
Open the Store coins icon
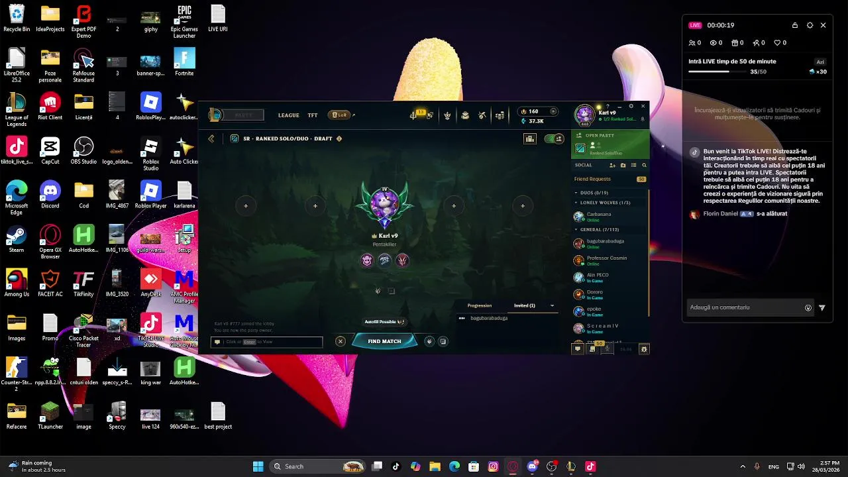500,115
